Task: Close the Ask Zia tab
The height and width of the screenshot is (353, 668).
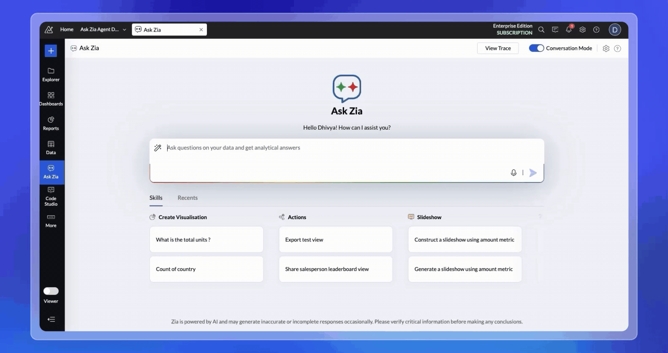Action: point(201,30)
